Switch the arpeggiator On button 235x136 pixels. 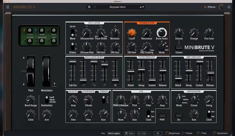179,115
